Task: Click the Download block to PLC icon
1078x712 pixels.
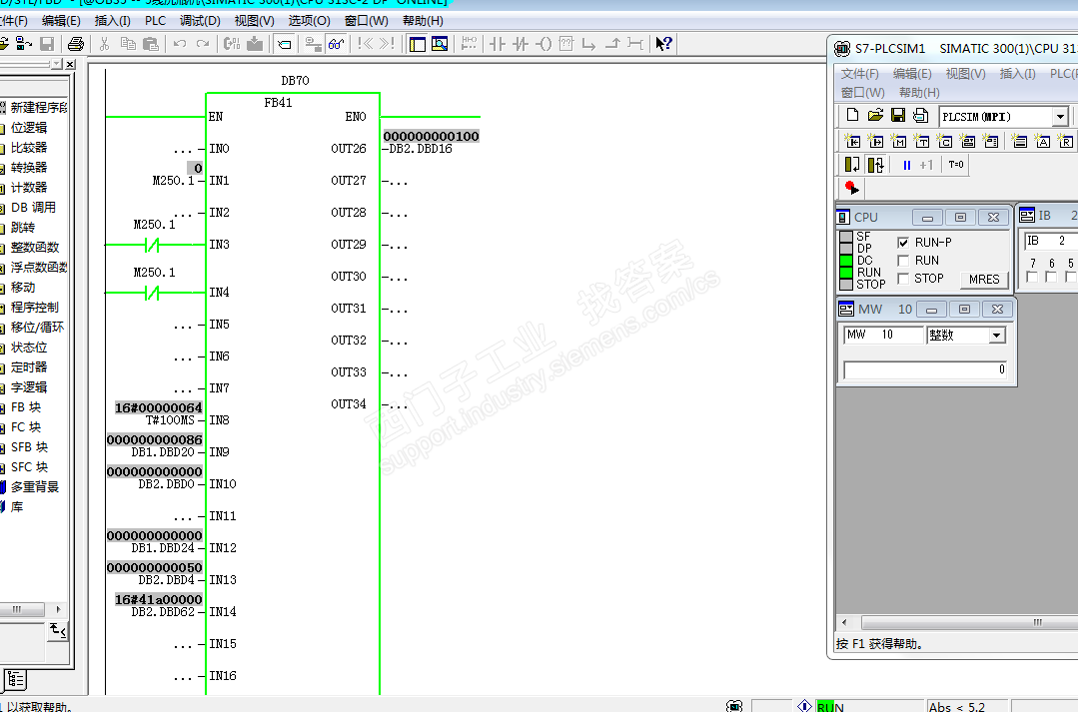Action: [255, 44]
